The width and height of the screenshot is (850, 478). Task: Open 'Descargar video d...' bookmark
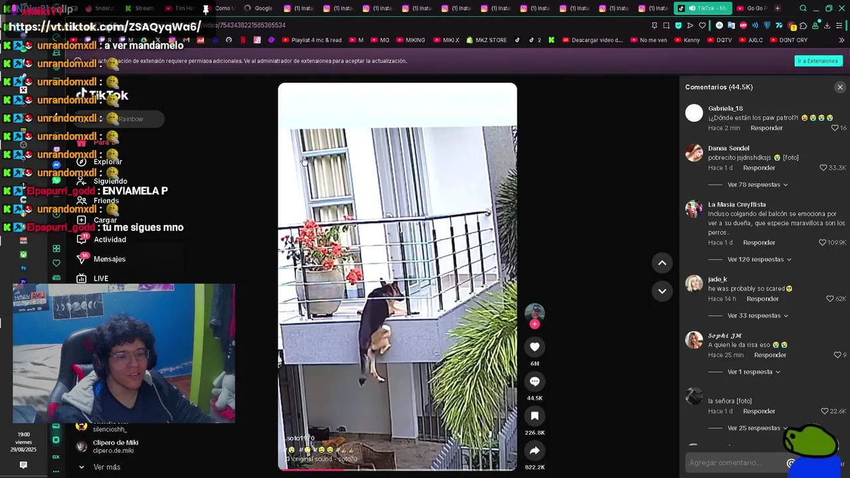click(593, 40)
